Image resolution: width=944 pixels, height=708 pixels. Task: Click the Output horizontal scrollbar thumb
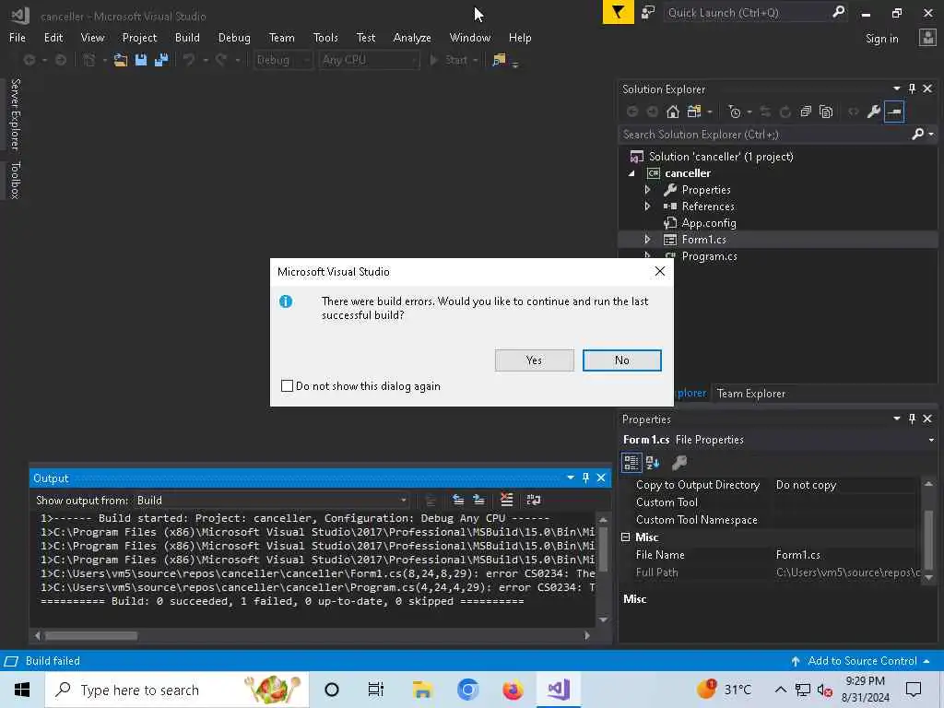91,636
